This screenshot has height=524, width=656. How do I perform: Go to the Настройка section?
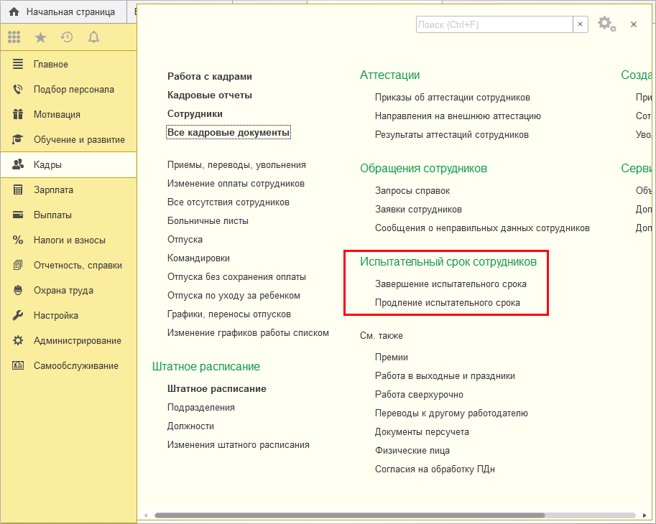(x=55, y=316)
